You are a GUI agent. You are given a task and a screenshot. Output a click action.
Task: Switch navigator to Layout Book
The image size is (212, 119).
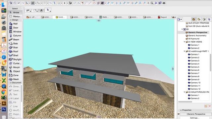pos(204,19)
